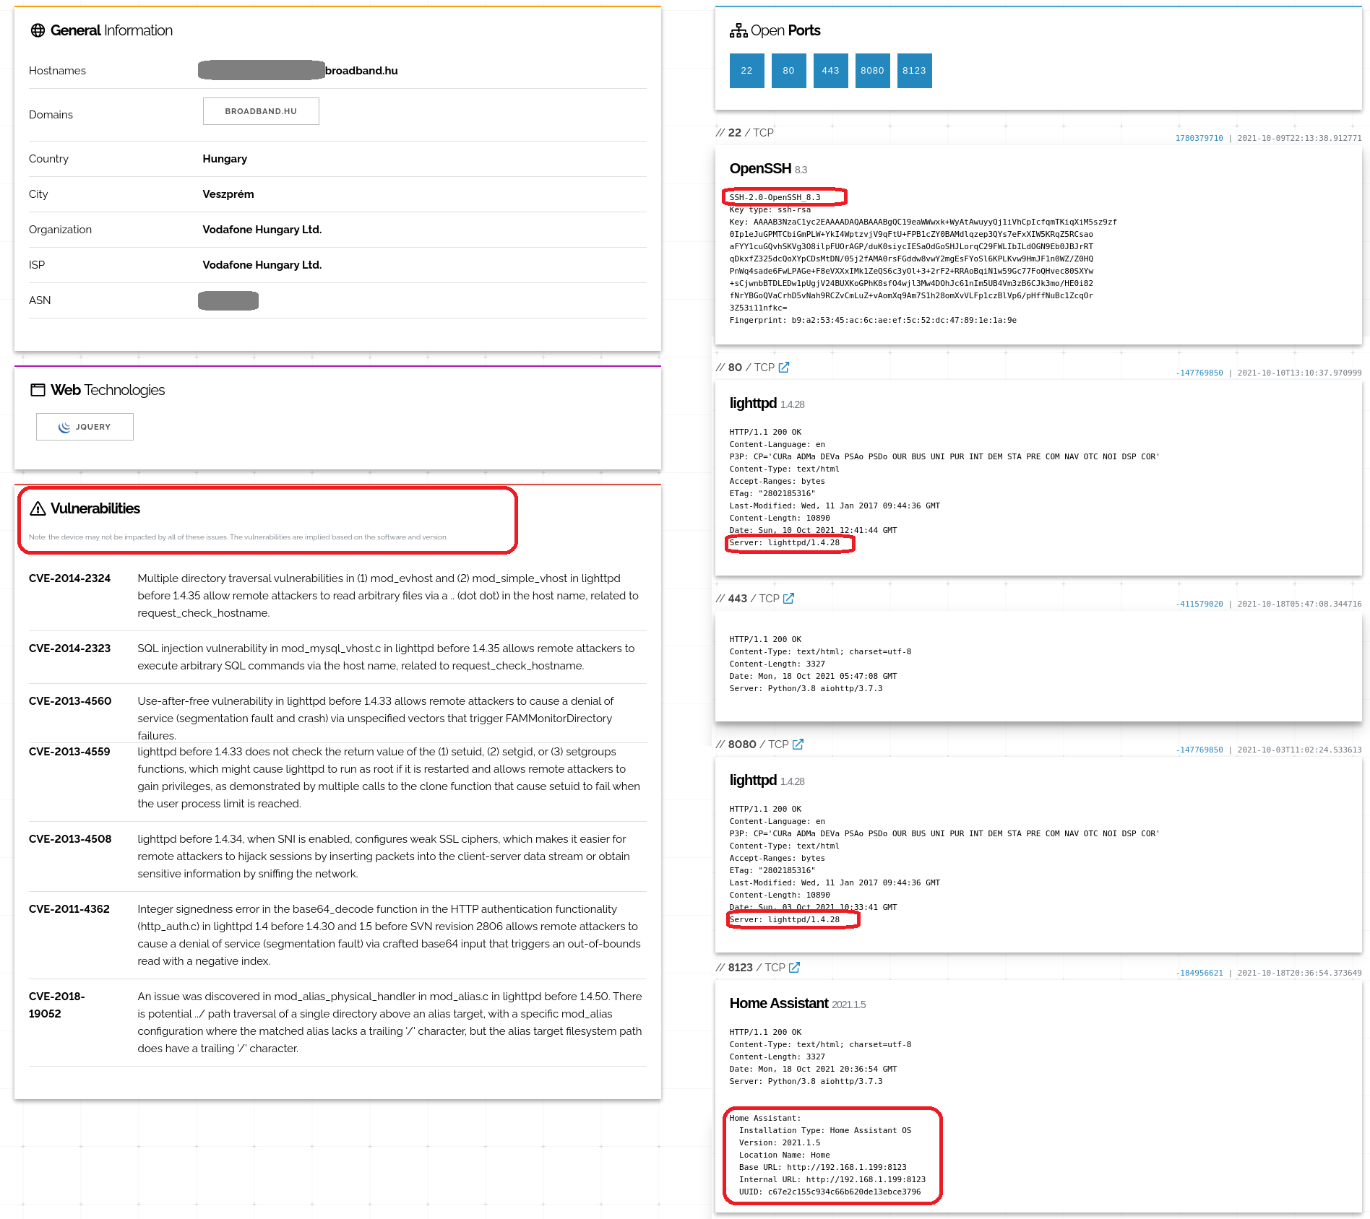This screenshot has width=1370, height=1219.
Task: Jump to port 443 tile
Action: [x=830, y=71]
